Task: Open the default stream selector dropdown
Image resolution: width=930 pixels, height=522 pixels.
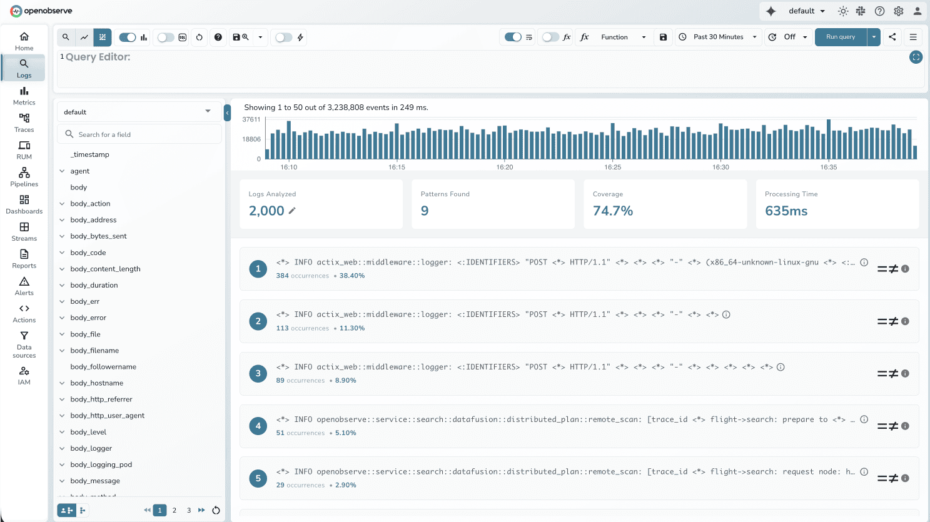Action: [139, 112]
